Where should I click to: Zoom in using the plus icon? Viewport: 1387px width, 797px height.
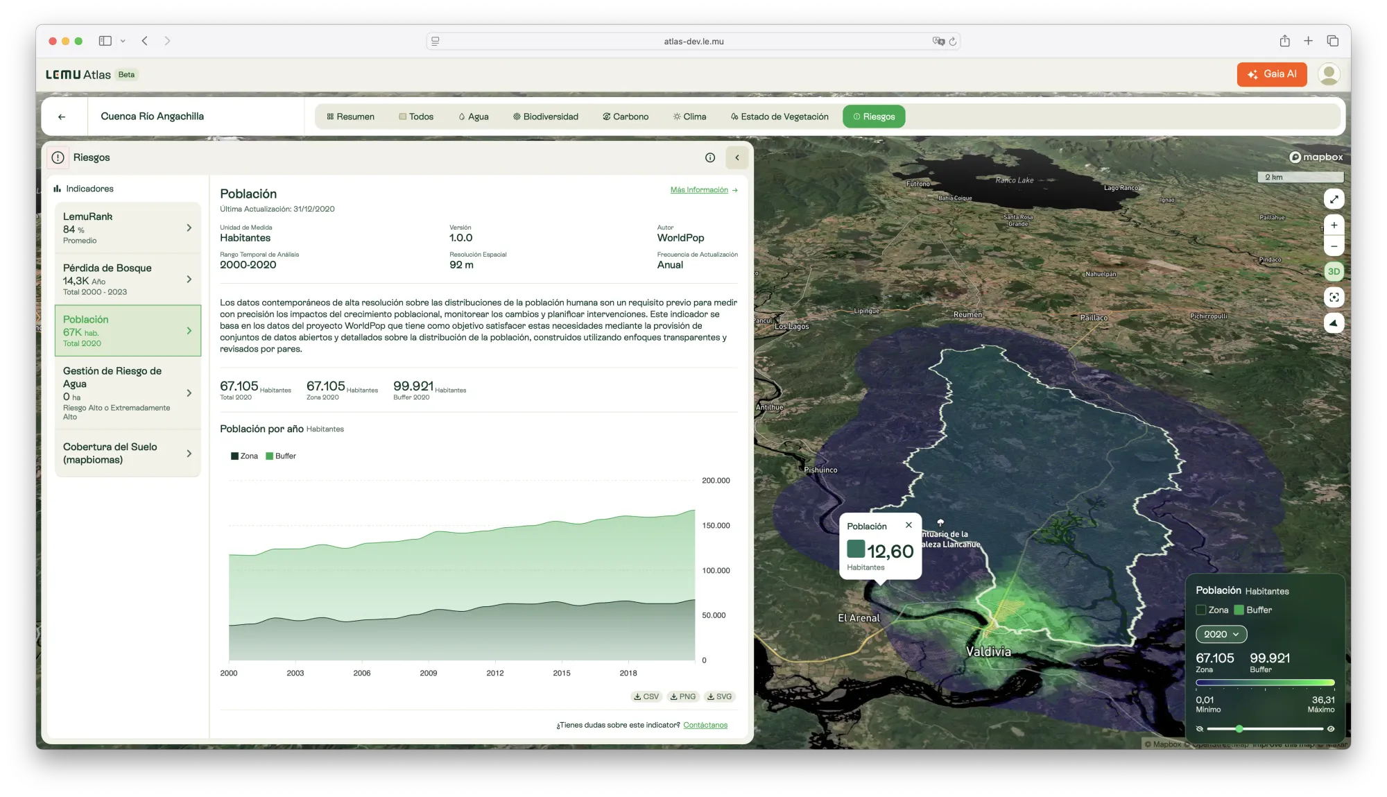tap(1334, 225)
